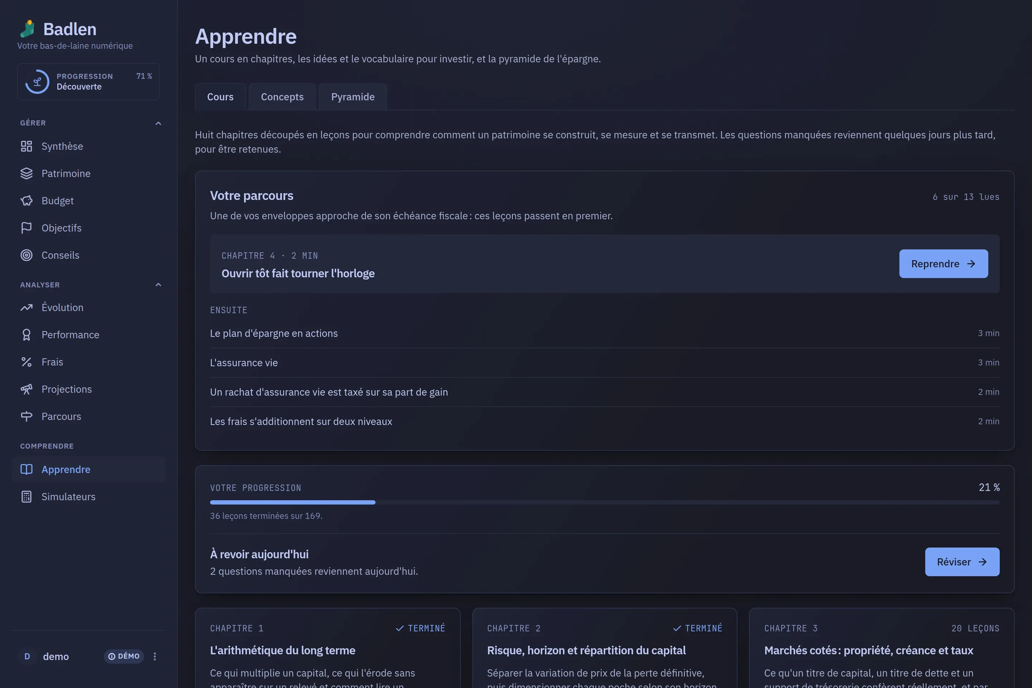The height and width of the screenshot is (688, 1032).
Task: Switch to the Concepts tab
Action: tap(282, 96)
